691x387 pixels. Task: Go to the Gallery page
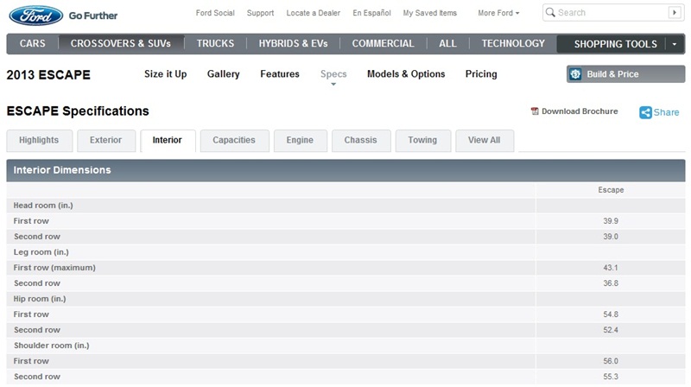(224, 74)
